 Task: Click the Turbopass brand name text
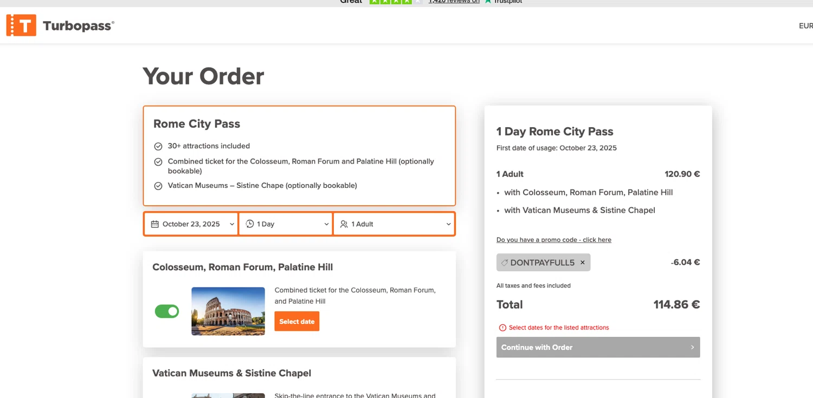78,25
